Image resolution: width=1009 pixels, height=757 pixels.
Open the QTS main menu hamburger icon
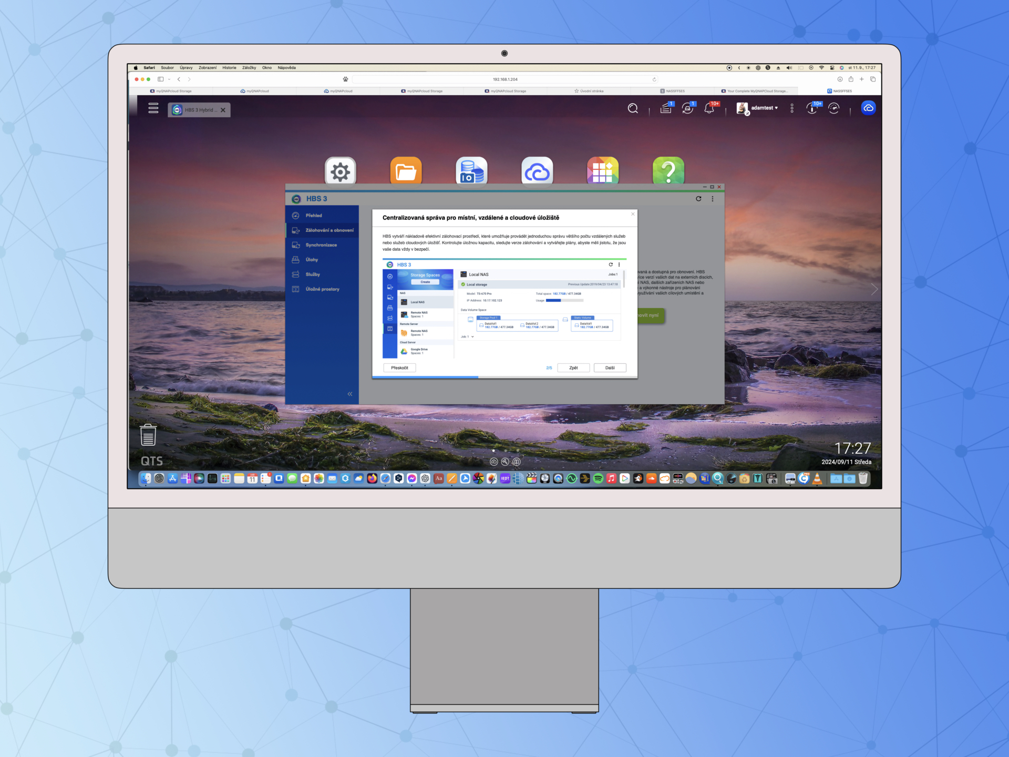point(153,108)
